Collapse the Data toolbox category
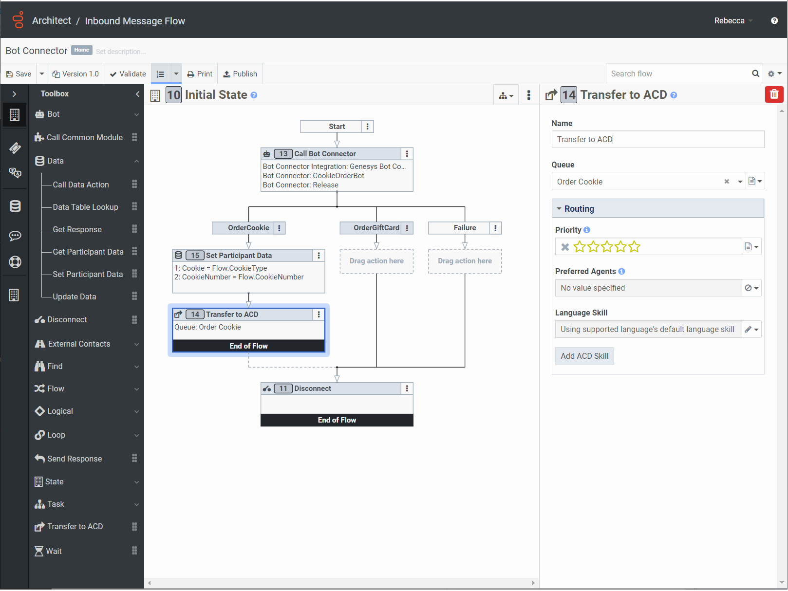This screenshot has width=788, height=591. [x=136, y=161]
